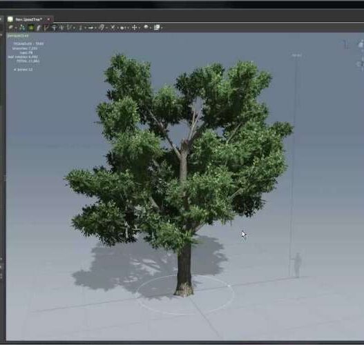The width and height of the screenshot is (364, 345).
Task: Open the dropdown next to the hook-shaped icon
Action: point(106,28)
